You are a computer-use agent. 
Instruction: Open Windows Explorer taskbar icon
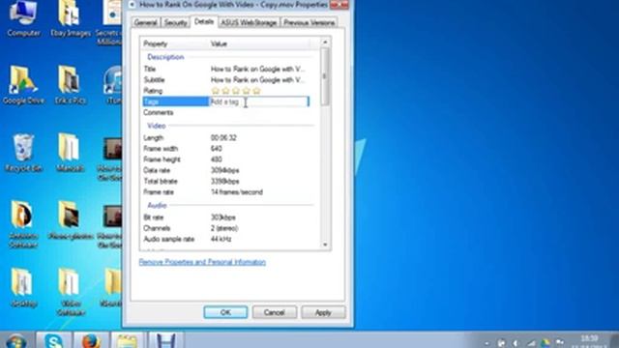tap(127, 340)
